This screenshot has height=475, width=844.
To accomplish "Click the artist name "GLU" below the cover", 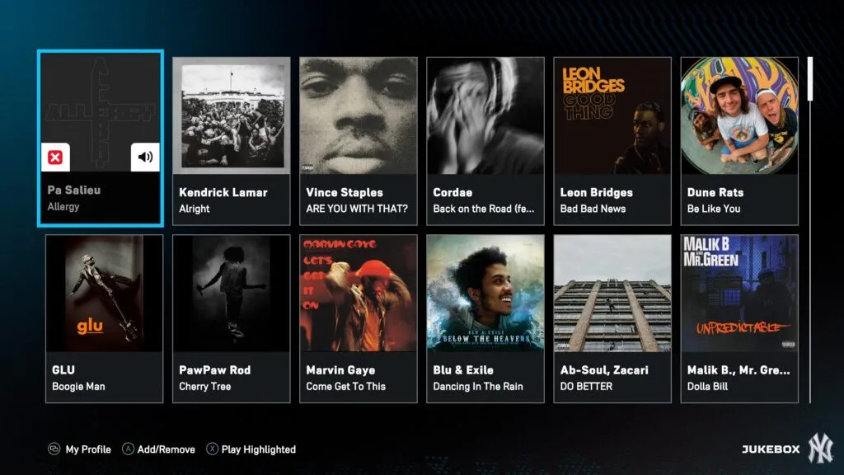I will point(63,370).
